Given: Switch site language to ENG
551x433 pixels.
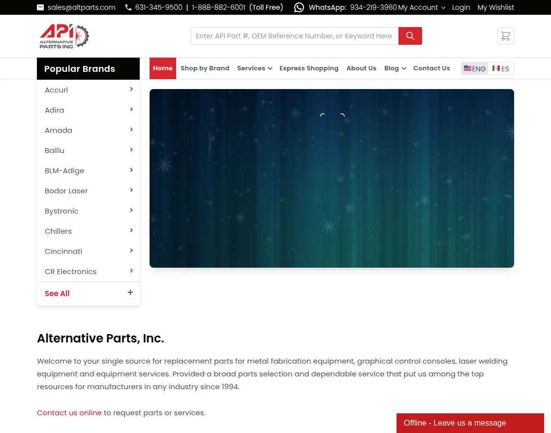Looking at the screenshot, I should (x=474, y=68).
